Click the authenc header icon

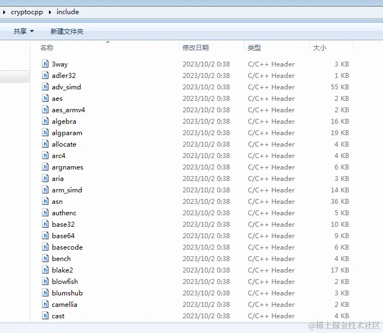(45, 213)
